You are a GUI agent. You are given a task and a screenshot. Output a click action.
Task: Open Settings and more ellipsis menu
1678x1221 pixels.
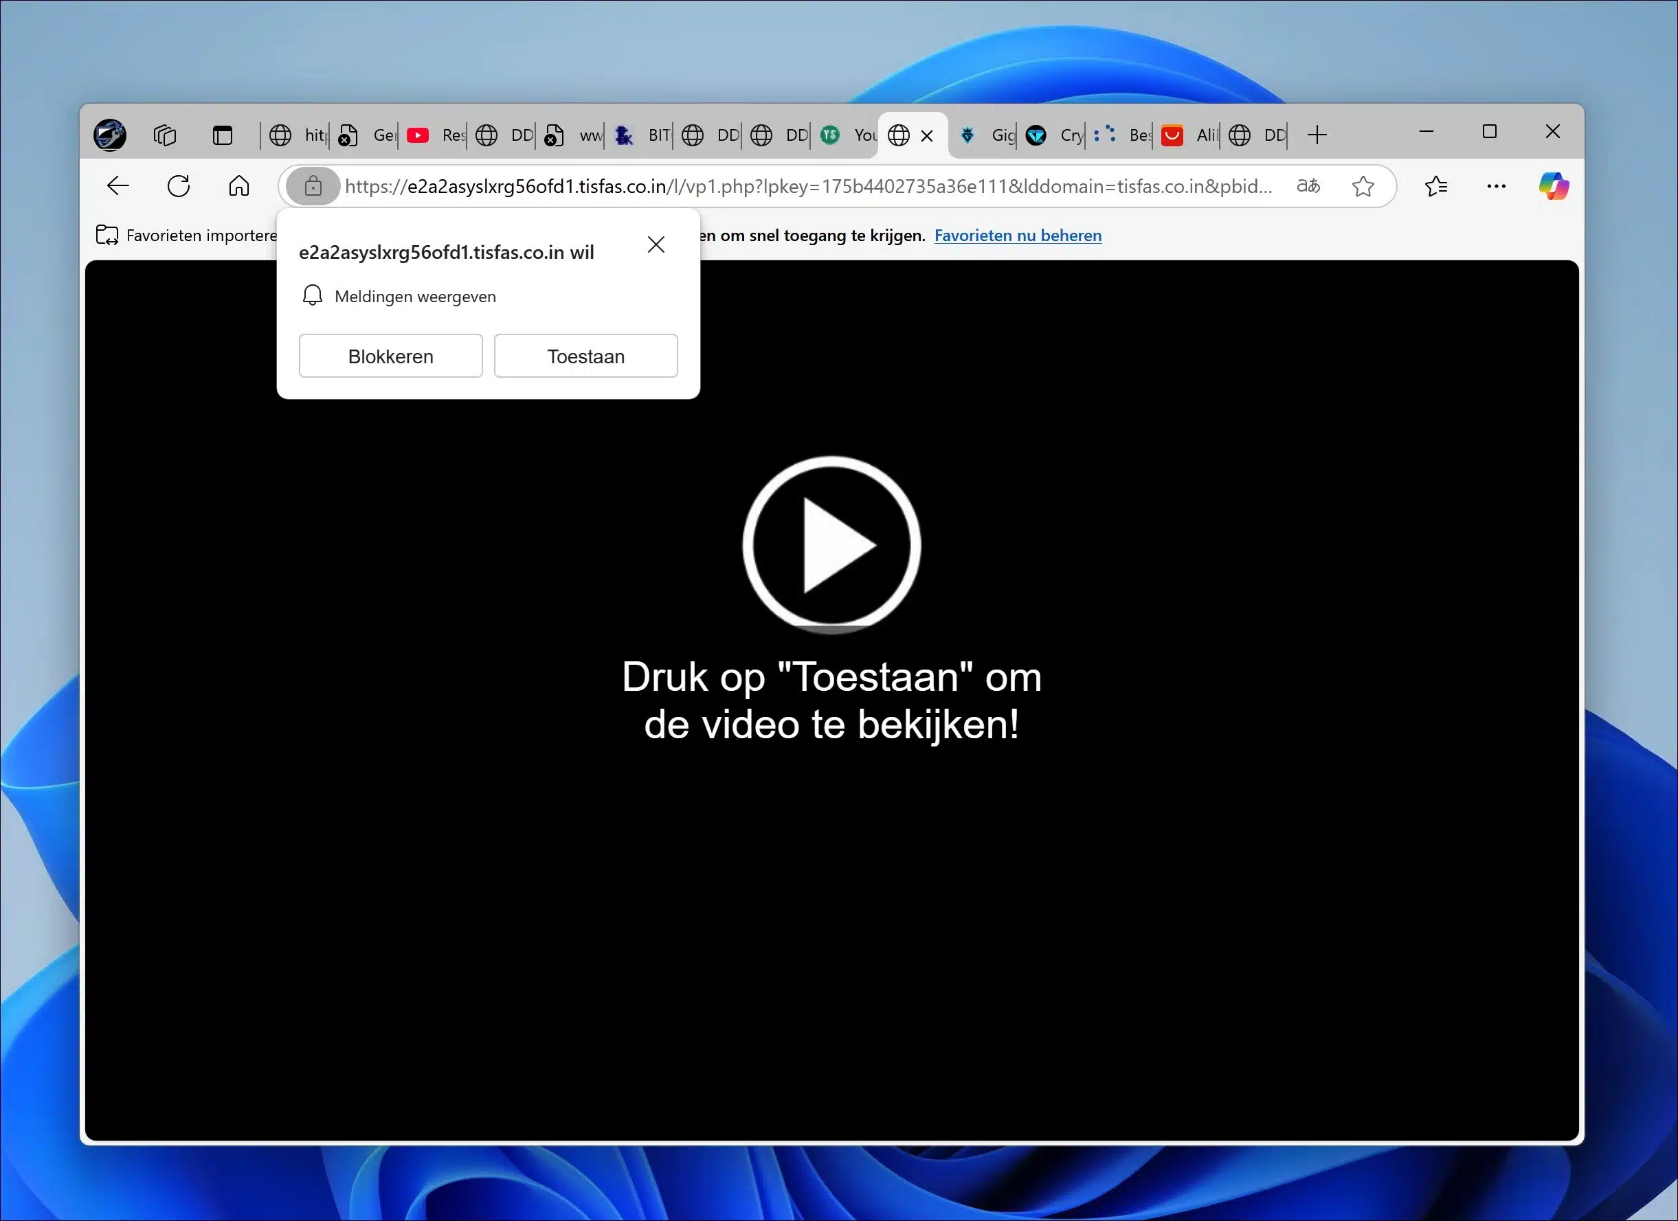point(1496,186)
